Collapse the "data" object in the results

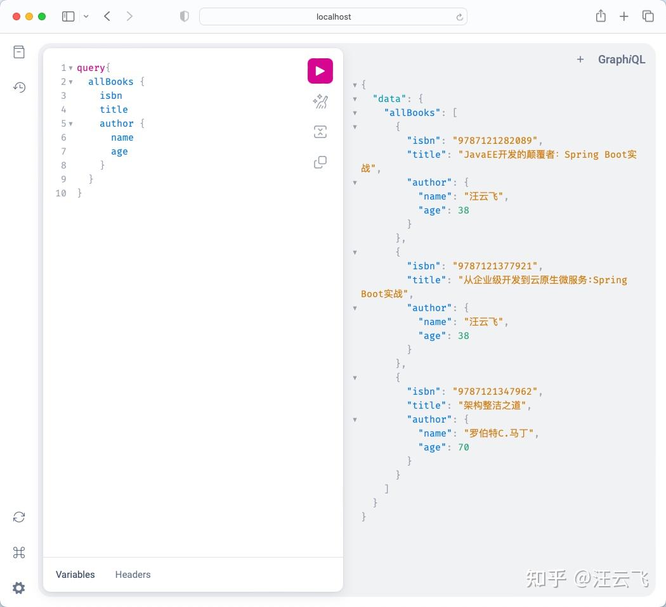click(355, 98)
